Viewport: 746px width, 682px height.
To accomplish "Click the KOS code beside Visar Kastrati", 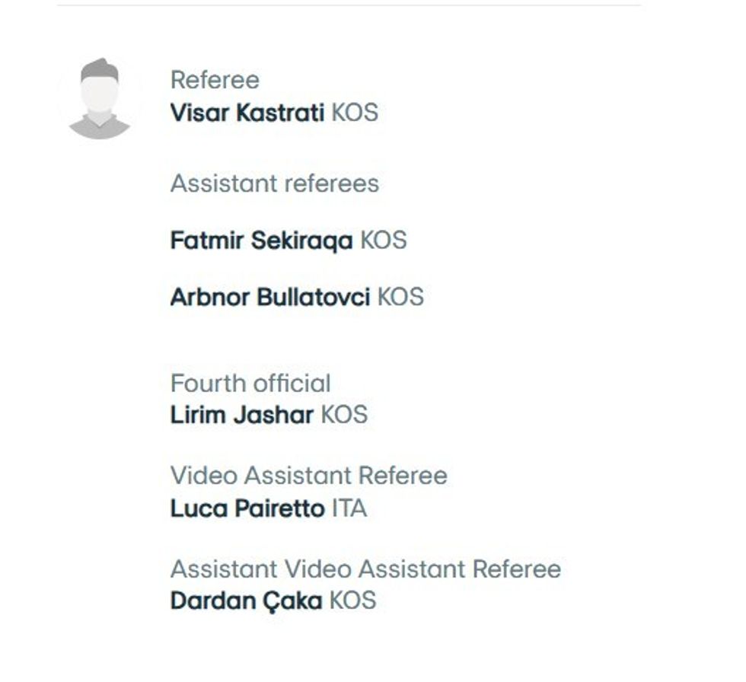I will [x=355, y=113].
